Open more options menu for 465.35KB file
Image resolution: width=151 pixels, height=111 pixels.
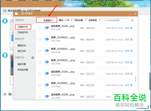click(x=131, y=40)
